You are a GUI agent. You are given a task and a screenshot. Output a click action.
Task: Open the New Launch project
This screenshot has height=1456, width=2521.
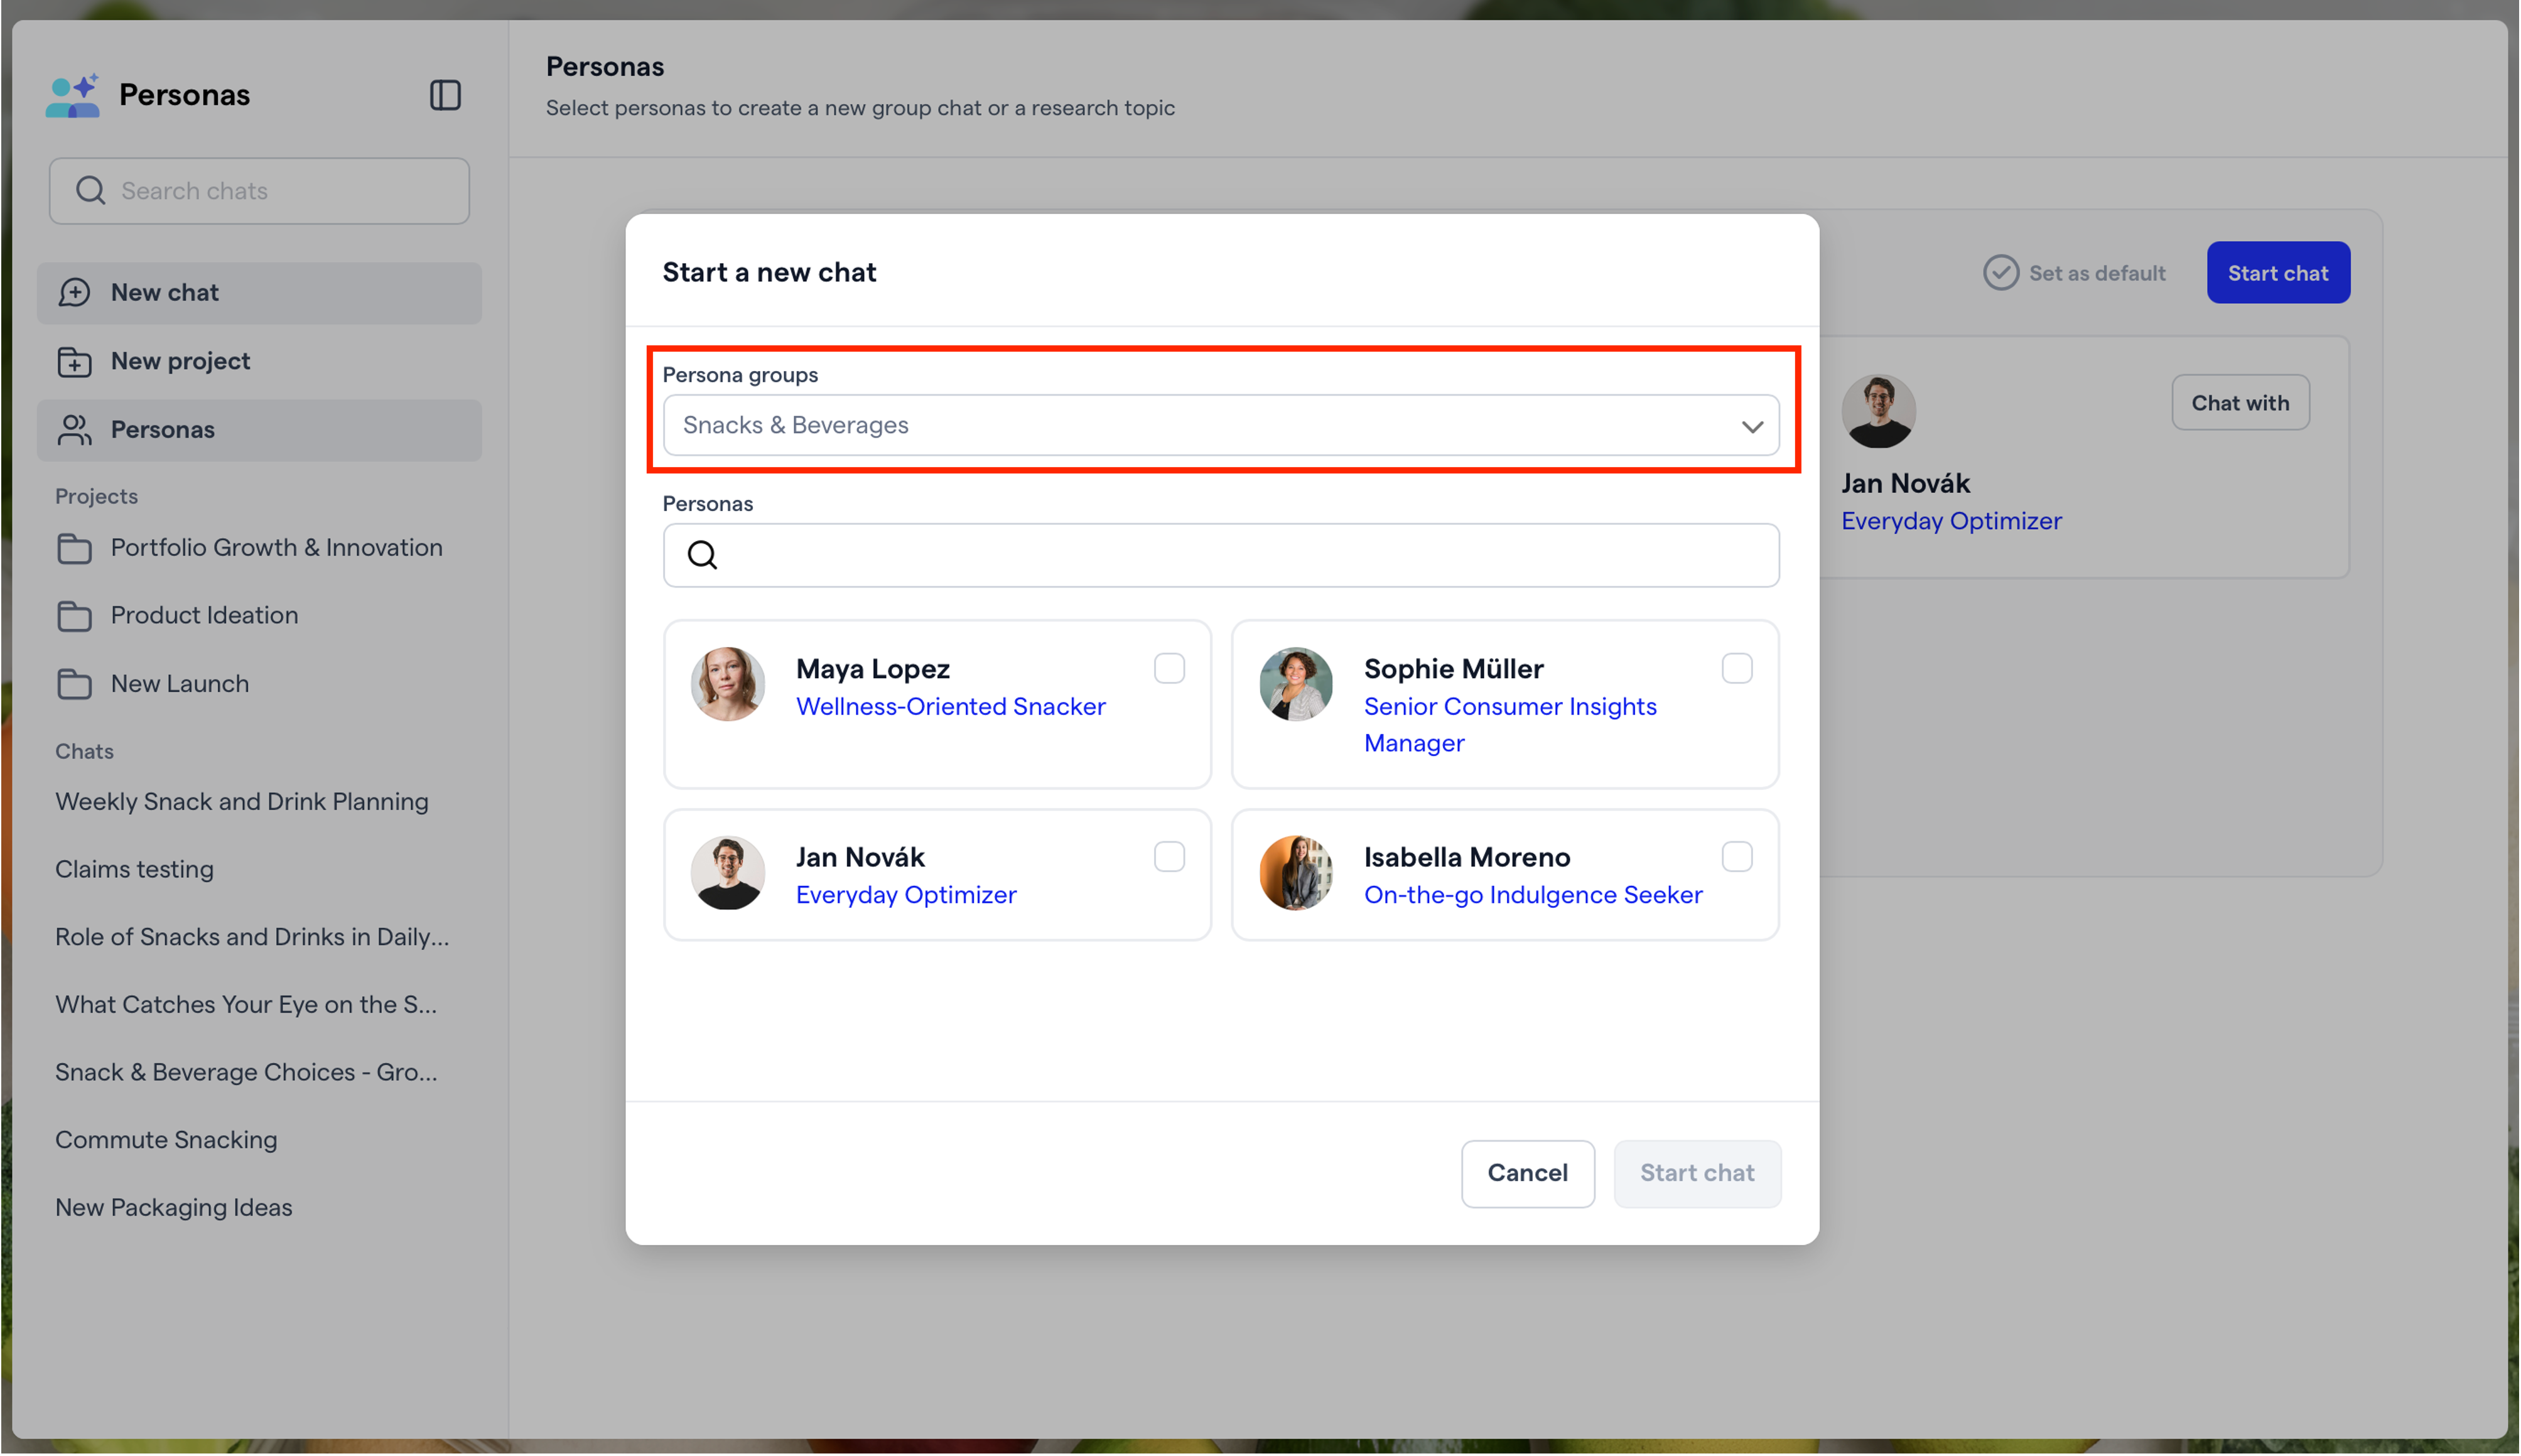(x=259, y=684)
